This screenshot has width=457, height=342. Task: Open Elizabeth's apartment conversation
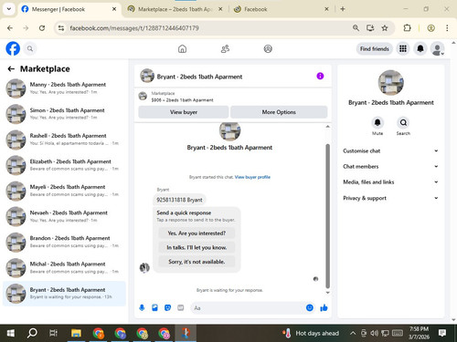[64, 165]
